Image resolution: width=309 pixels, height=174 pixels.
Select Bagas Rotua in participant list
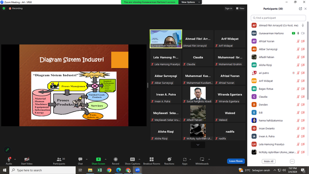coord(278,89)
